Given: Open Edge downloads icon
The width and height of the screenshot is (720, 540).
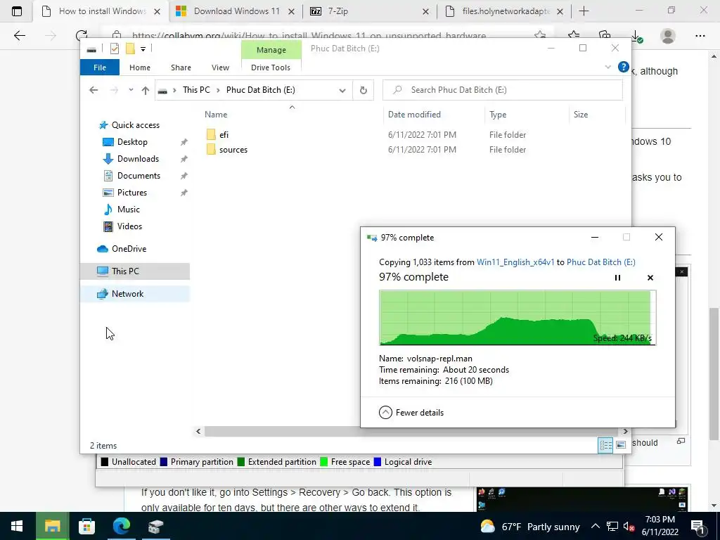Looking at the screenshot, I should click(636, 36).
